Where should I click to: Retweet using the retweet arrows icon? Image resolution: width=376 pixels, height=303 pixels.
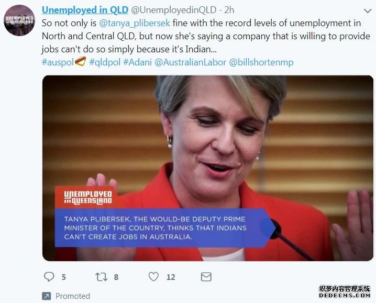click(x=102, y=277)
